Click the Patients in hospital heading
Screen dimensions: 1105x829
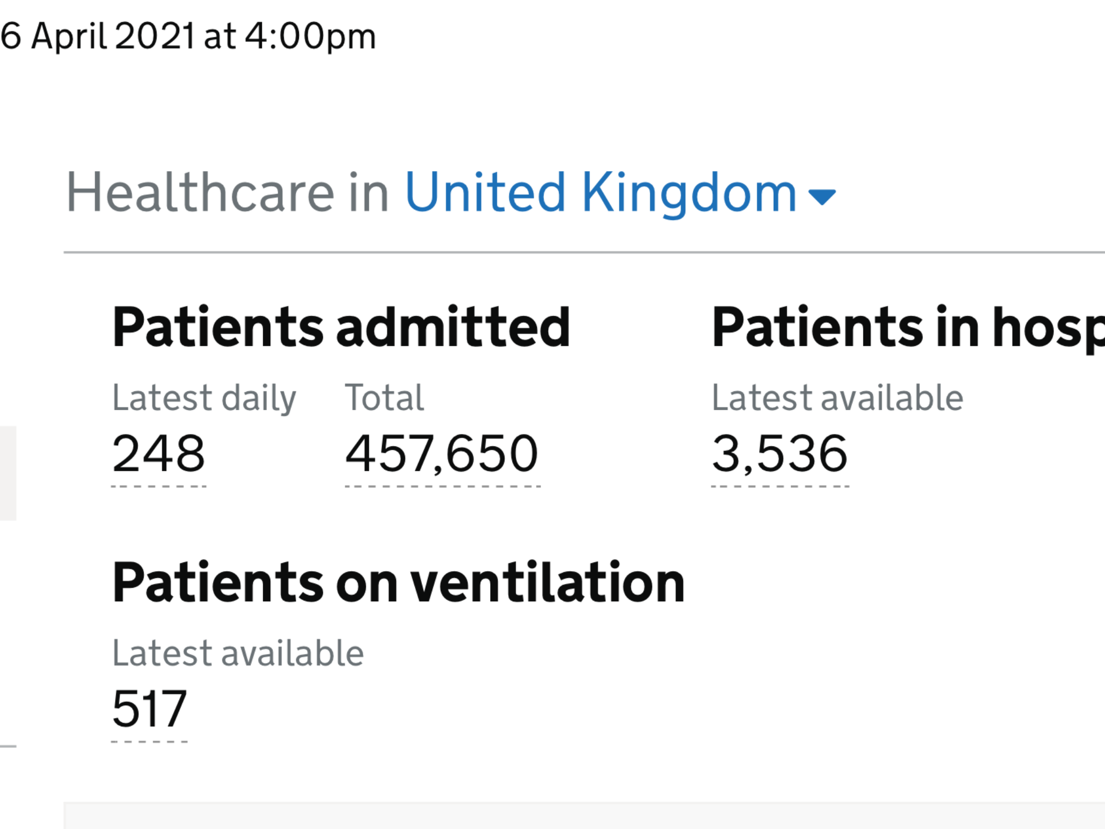coord(908,328)
